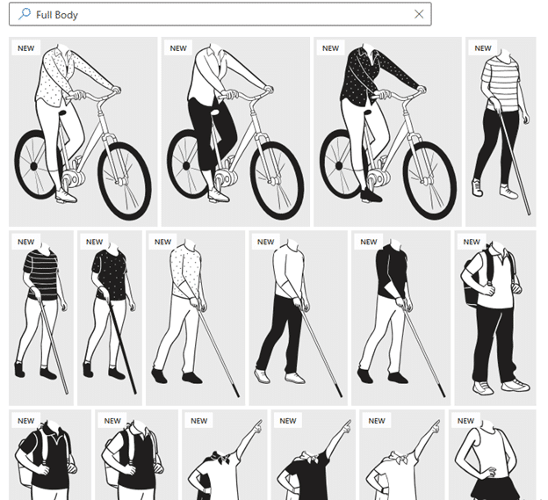Pick the pointing figure in black shirt

[313, 459]
